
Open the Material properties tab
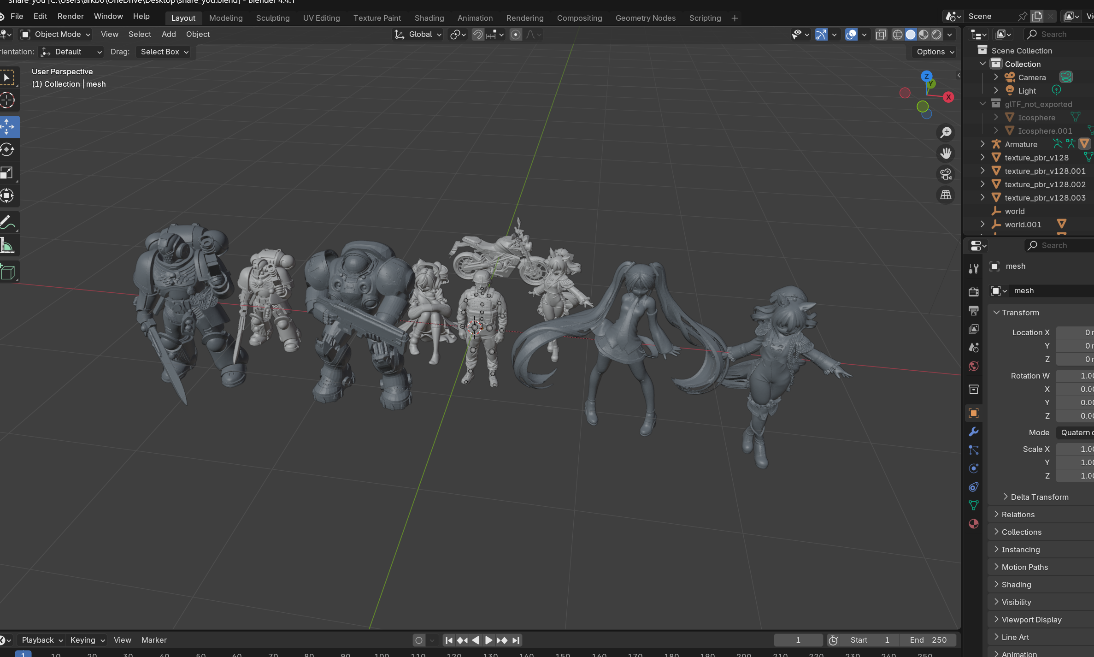(x=974, y=524)
